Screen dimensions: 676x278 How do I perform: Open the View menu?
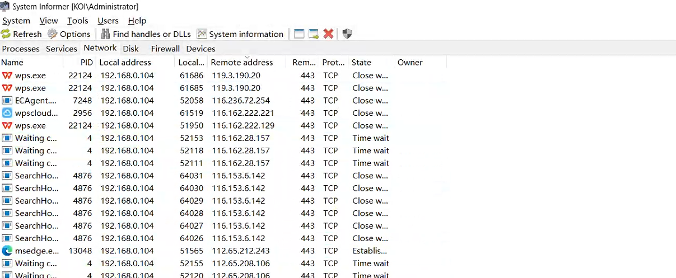click(x=49, y=21)
